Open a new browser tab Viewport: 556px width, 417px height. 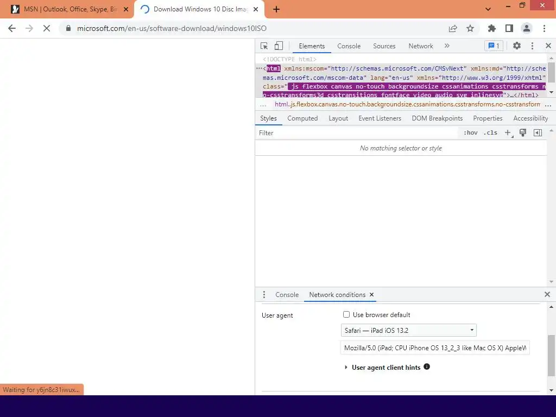pos(276,10)
